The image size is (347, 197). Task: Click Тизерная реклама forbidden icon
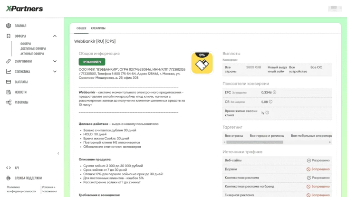coord(308,195)
